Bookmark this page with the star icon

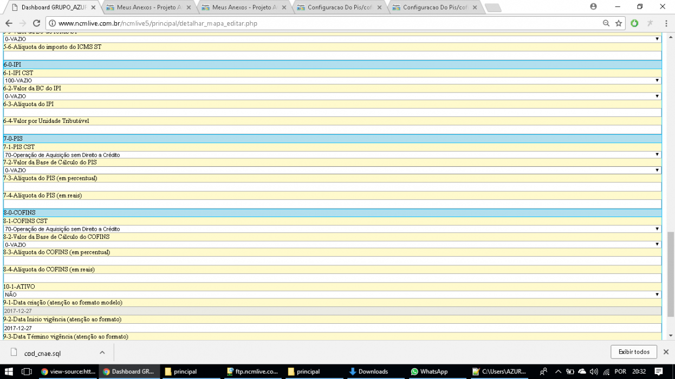pos(619,23)
